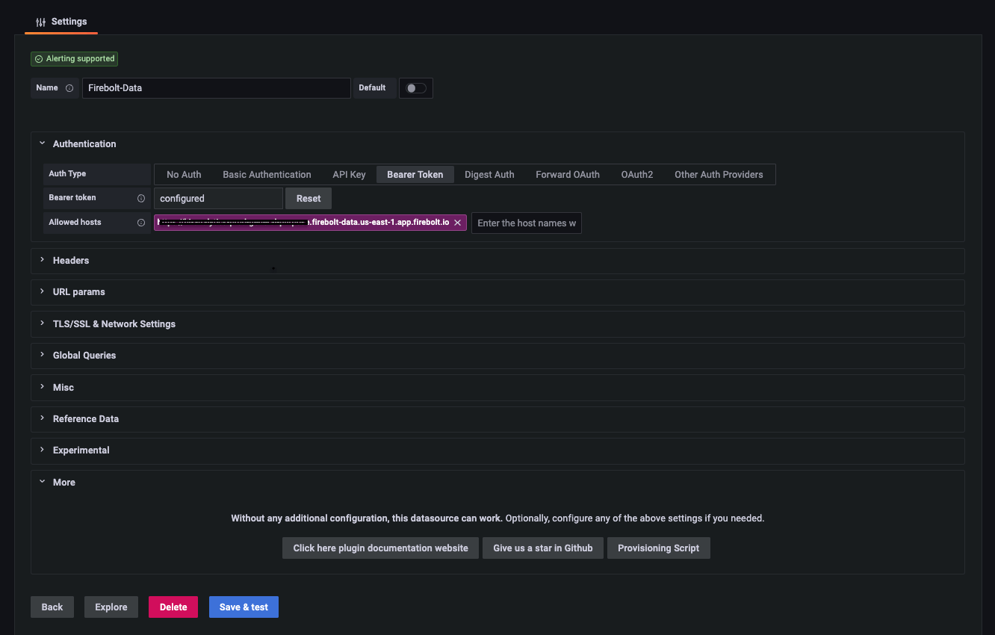This screenshot has width=995, height=635.
Task: Click the host names input field
Action: coord(526,223)
